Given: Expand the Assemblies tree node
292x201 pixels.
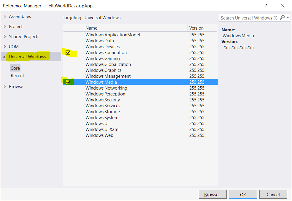Looking at the screenshot, I should tap(5, 16).
